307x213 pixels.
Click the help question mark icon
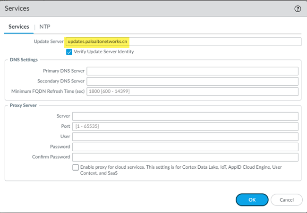pos(298,8)
